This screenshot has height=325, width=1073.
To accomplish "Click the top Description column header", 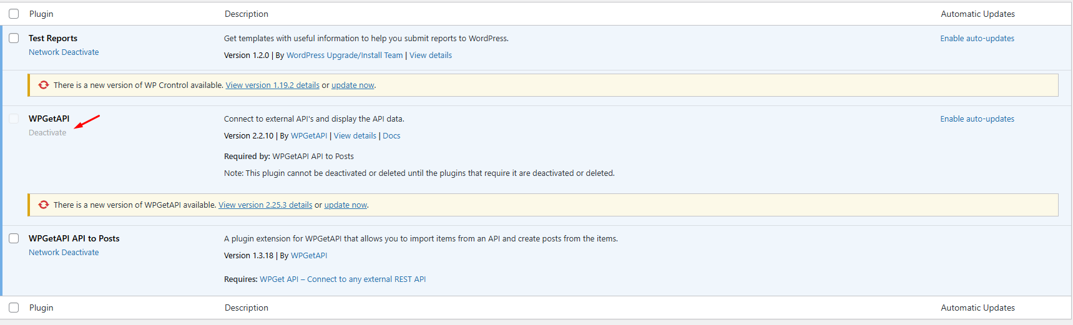I will (x=247, y=14).
